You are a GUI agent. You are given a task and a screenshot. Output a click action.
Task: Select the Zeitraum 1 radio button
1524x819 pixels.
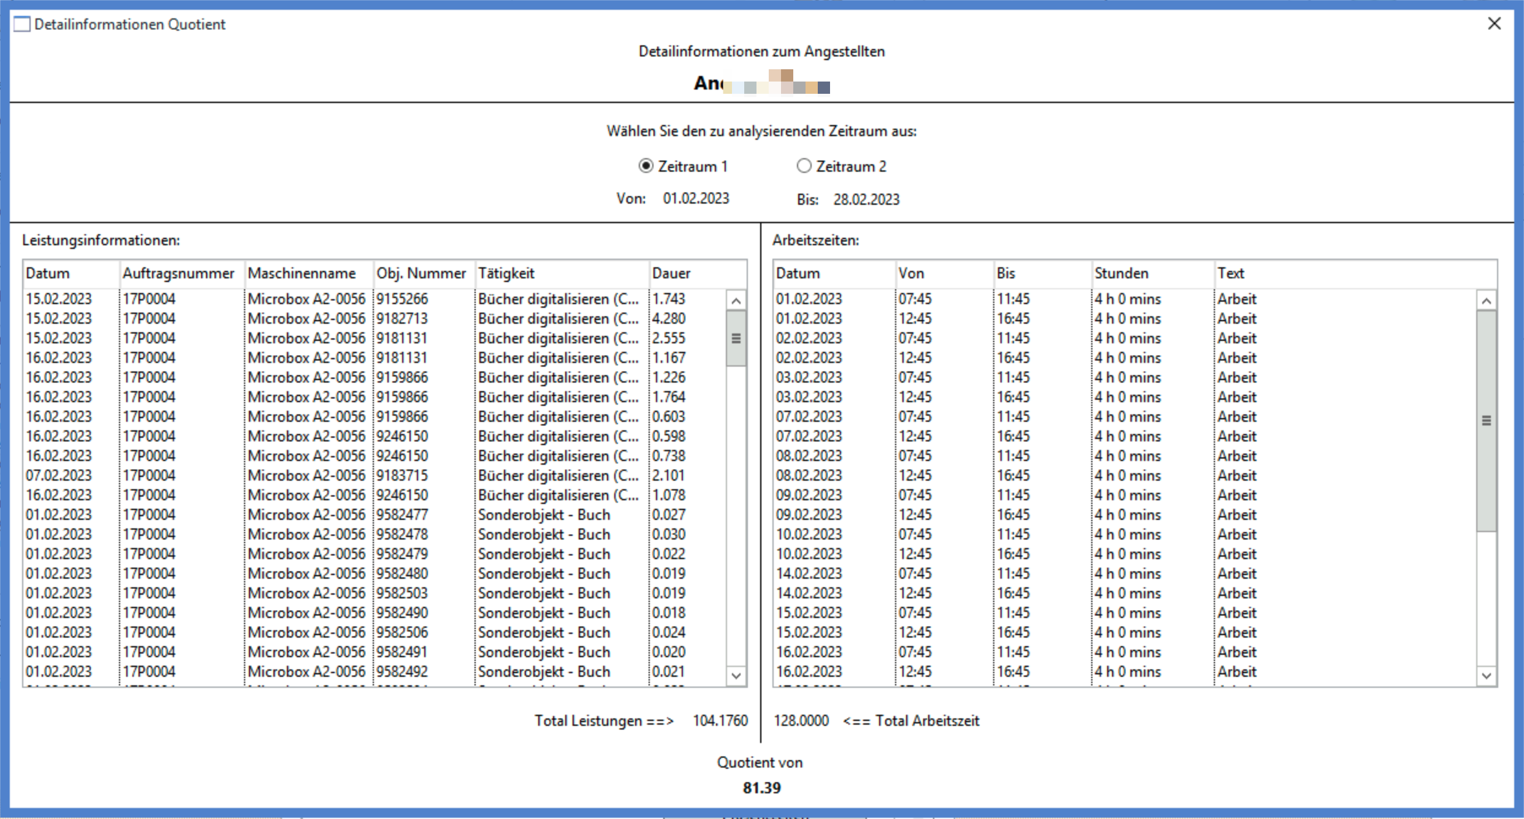646,166
